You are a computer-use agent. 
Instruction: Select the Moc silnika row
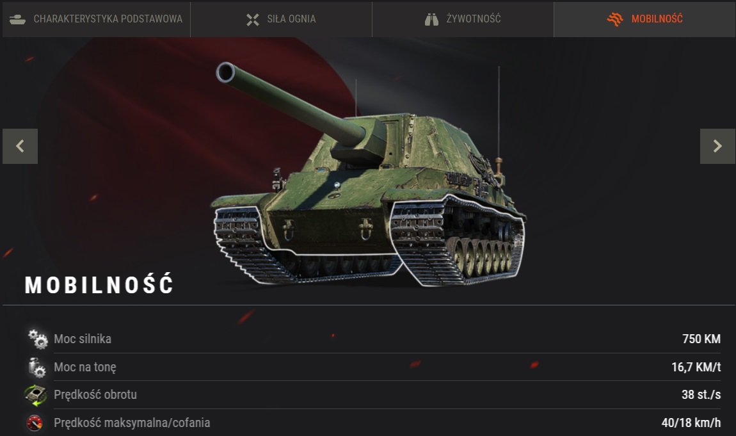pyautogui.click(x=372, y=339)
